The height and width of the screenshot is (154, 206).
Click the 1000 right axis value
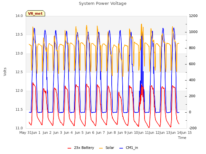coord(193,32)
